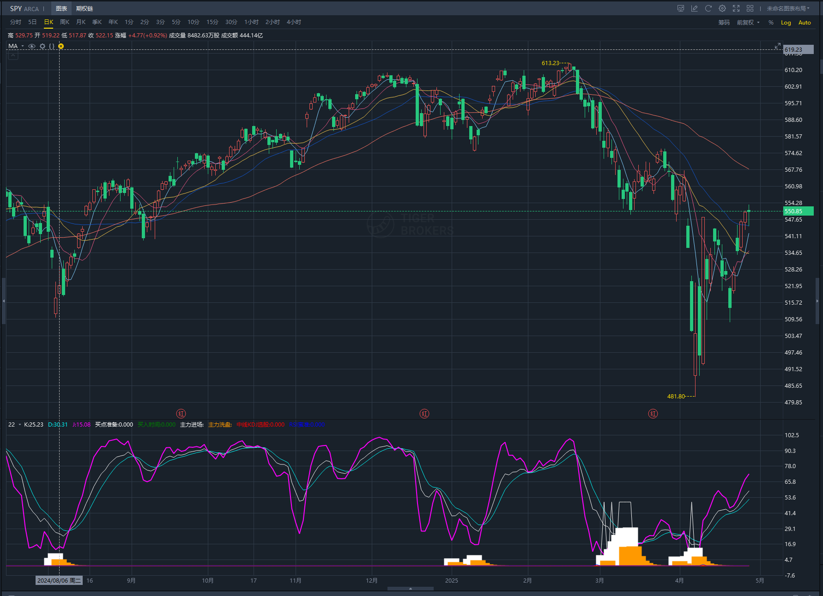Select the 1分 timeframe
This screenshot has width=823, height=596.
click(129, 22)
